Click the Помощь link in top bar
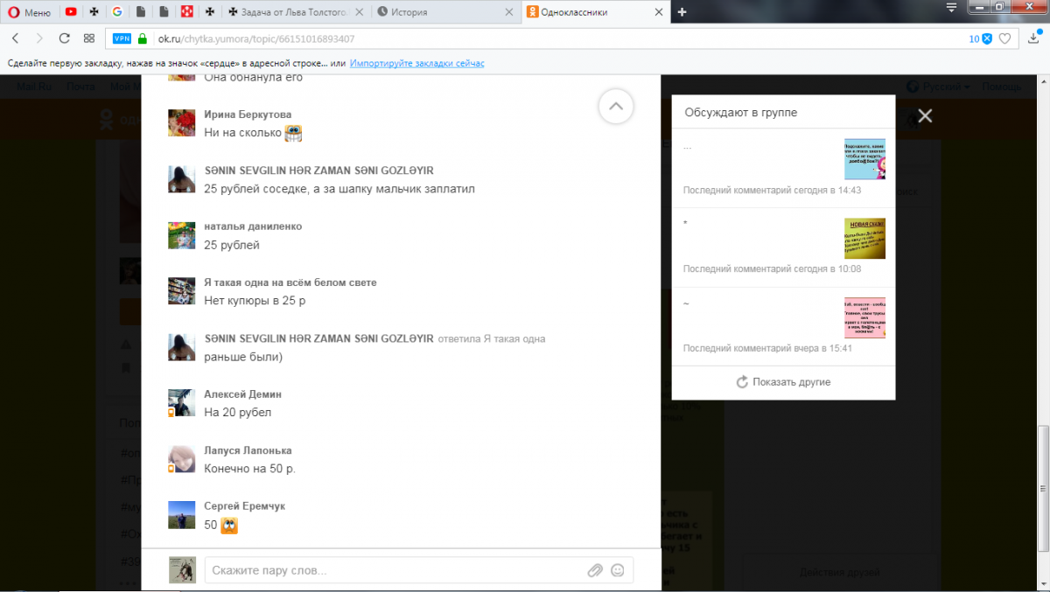 point(1001,87)
